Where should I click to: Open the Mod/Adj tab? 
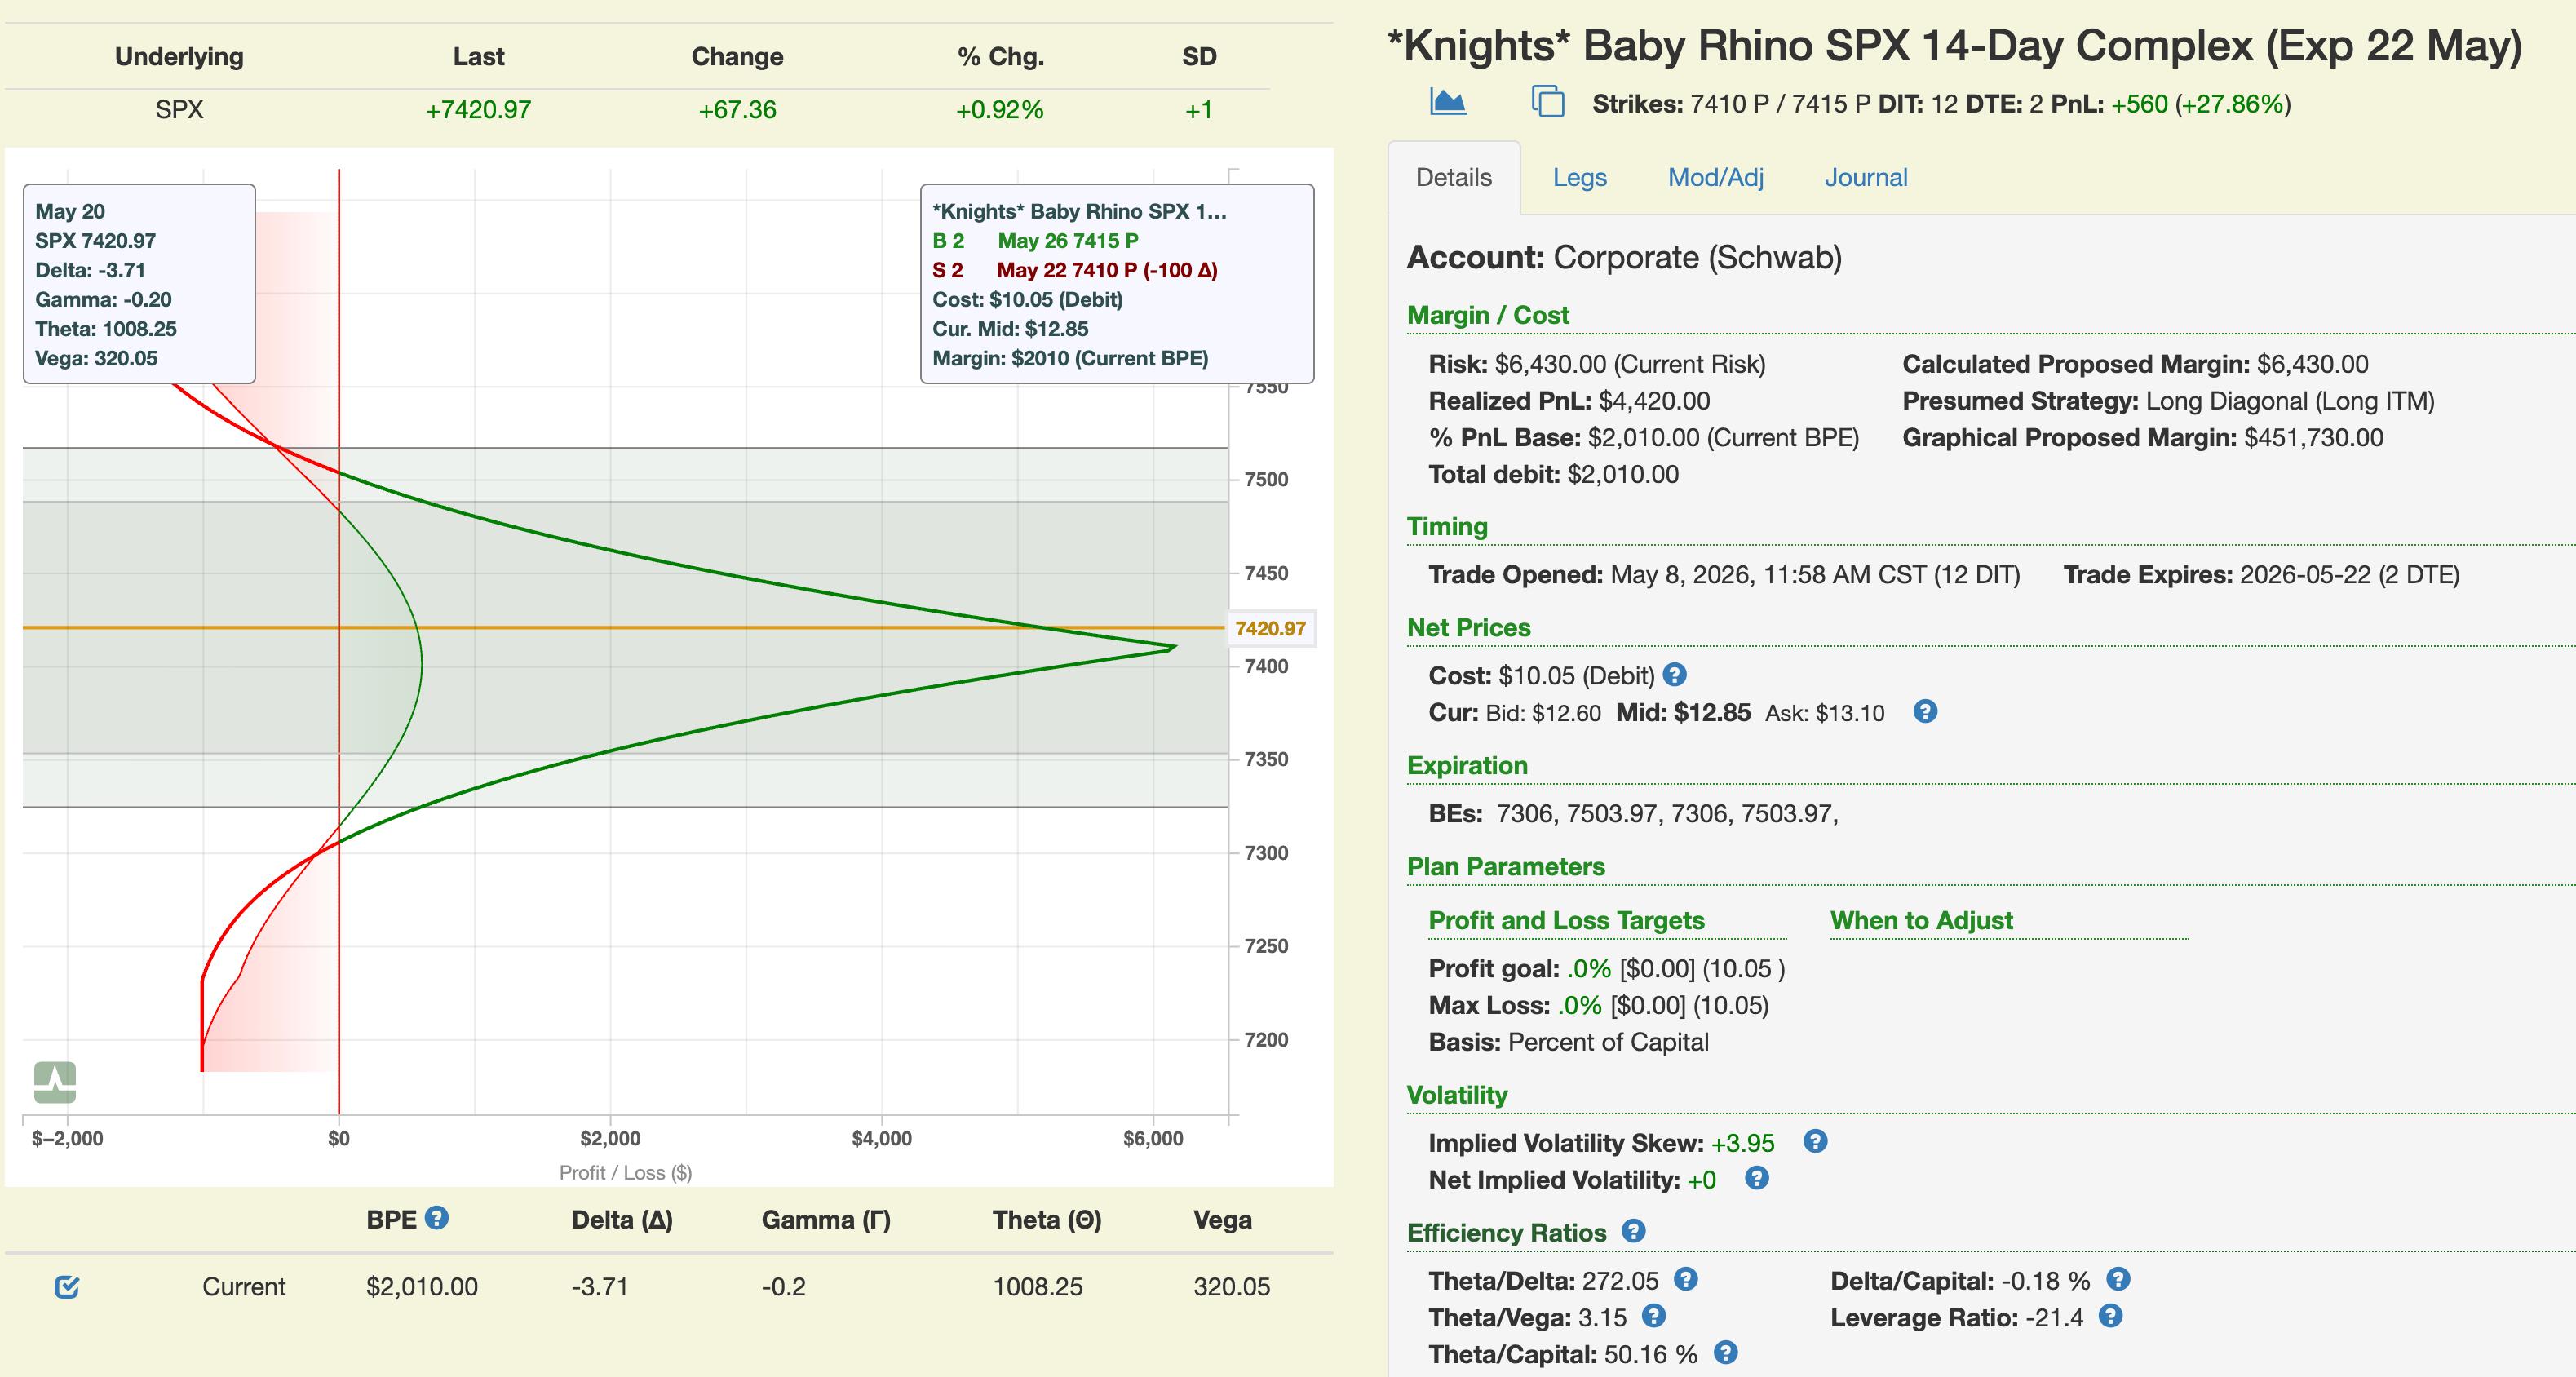(1715, 177)
